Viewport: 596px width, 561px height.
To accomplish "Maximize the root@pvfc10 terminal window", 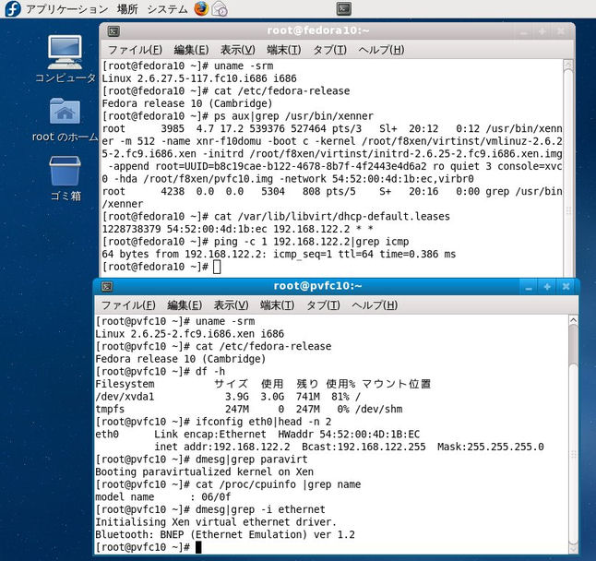I will 547,287.
